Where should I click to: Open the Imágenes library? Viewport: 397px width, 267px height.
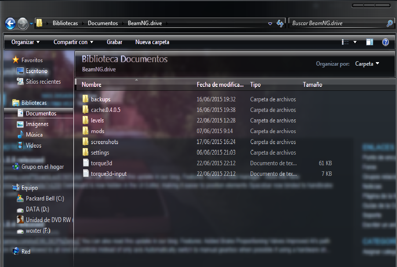tap(37, 124)
